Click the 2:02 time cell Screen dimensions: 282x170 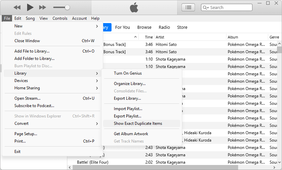149,162
